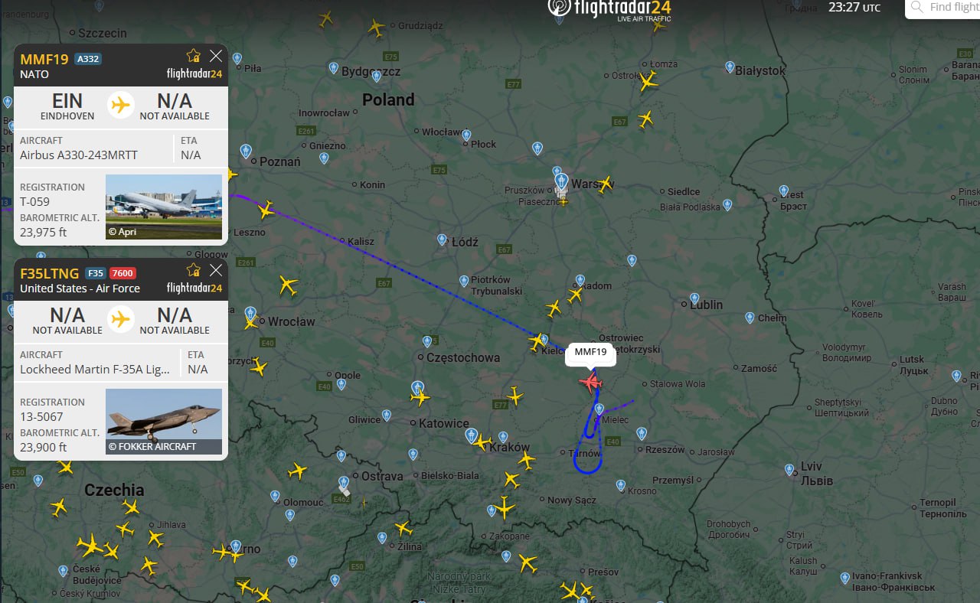980x603 pixels.
Task: Select the yellow plane near Kielce
Action: coord(537,341)
